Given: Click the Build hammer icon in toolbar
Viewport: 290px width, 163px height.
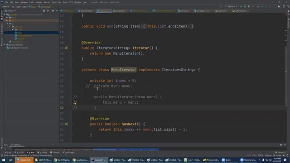Looking at the screenshot, I should pyautogui.click(x=221, y=7).
